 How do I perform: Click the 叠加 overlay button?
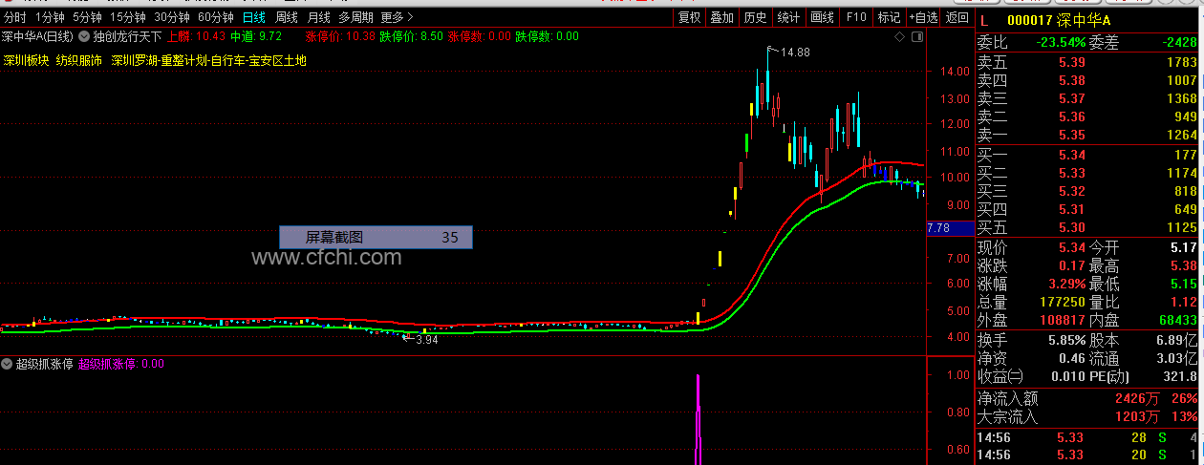[722, 17]
